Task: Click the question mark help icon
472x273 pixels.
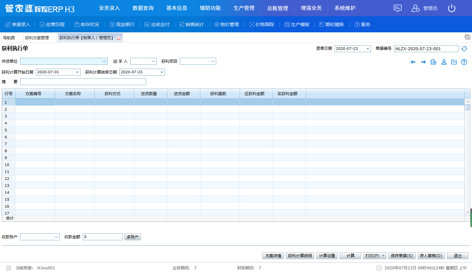Action: 464,62
